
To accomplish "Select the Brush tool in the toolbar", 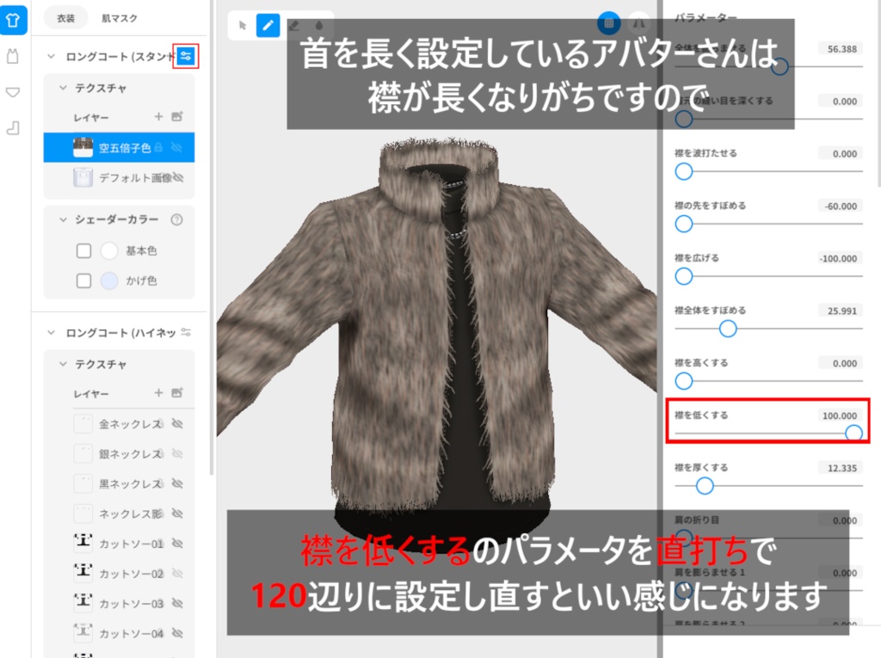I will click(x=268, y=25).
